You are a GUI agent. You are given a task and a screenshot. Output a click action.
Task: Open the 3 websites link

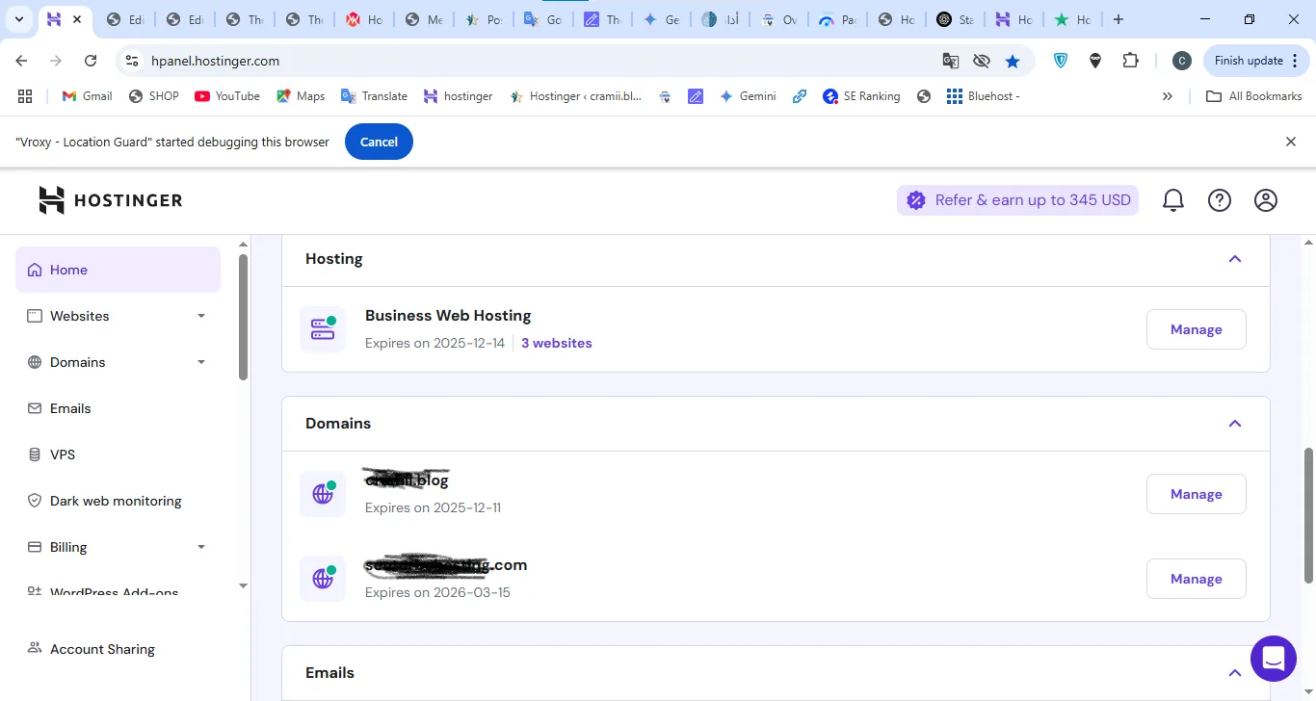pos(556,343)
